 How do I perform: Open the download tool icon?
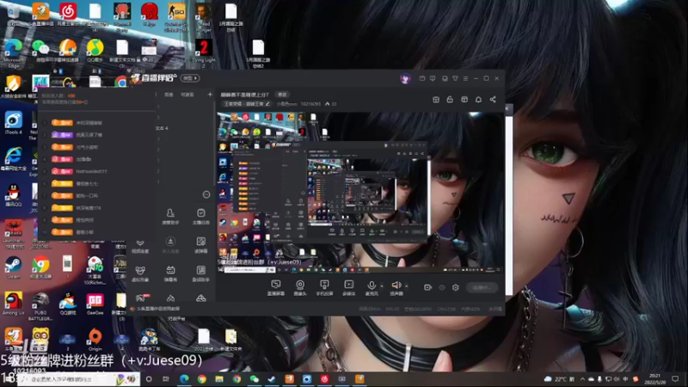click(x=170, y=245)
